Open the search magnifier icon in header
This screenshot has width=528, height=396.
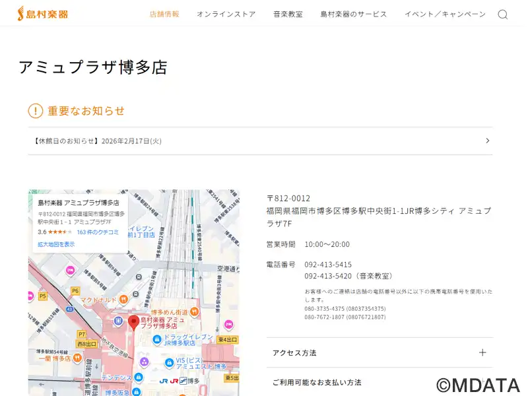pyautogui.click(x=503, y=15)
